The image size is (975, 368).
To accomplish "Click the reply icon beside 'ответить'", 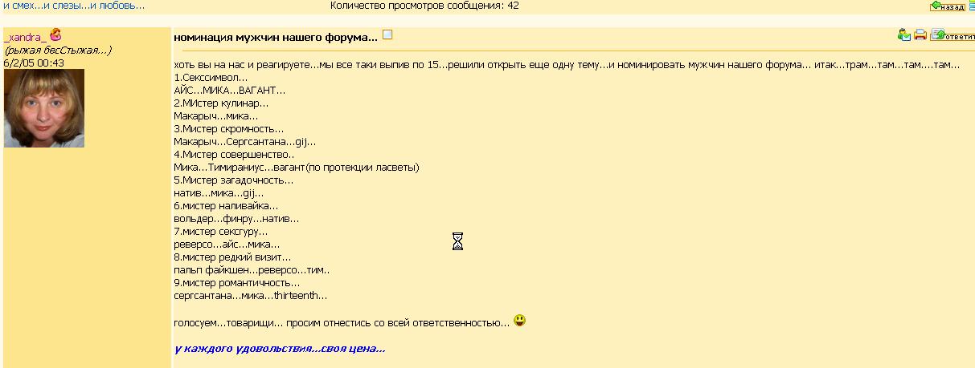I will point(937,34).
